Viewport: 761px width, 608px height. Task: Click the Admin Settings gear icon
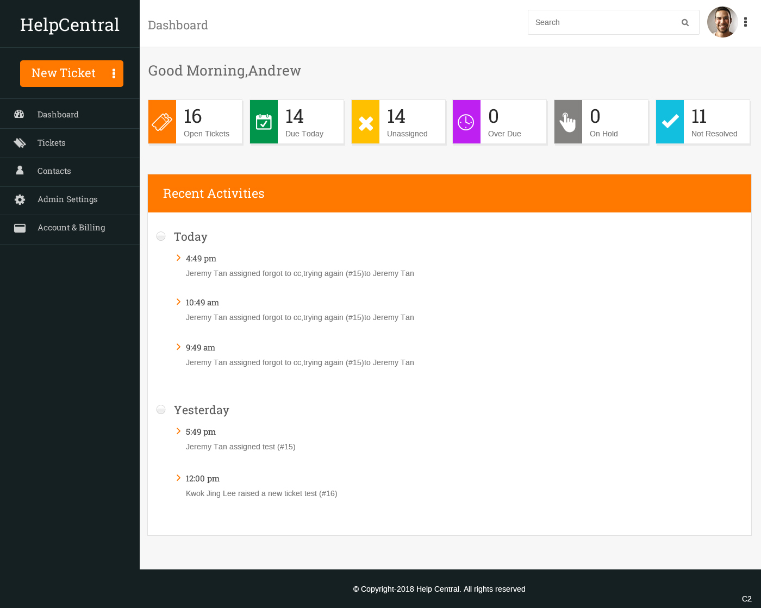point(20,199)
